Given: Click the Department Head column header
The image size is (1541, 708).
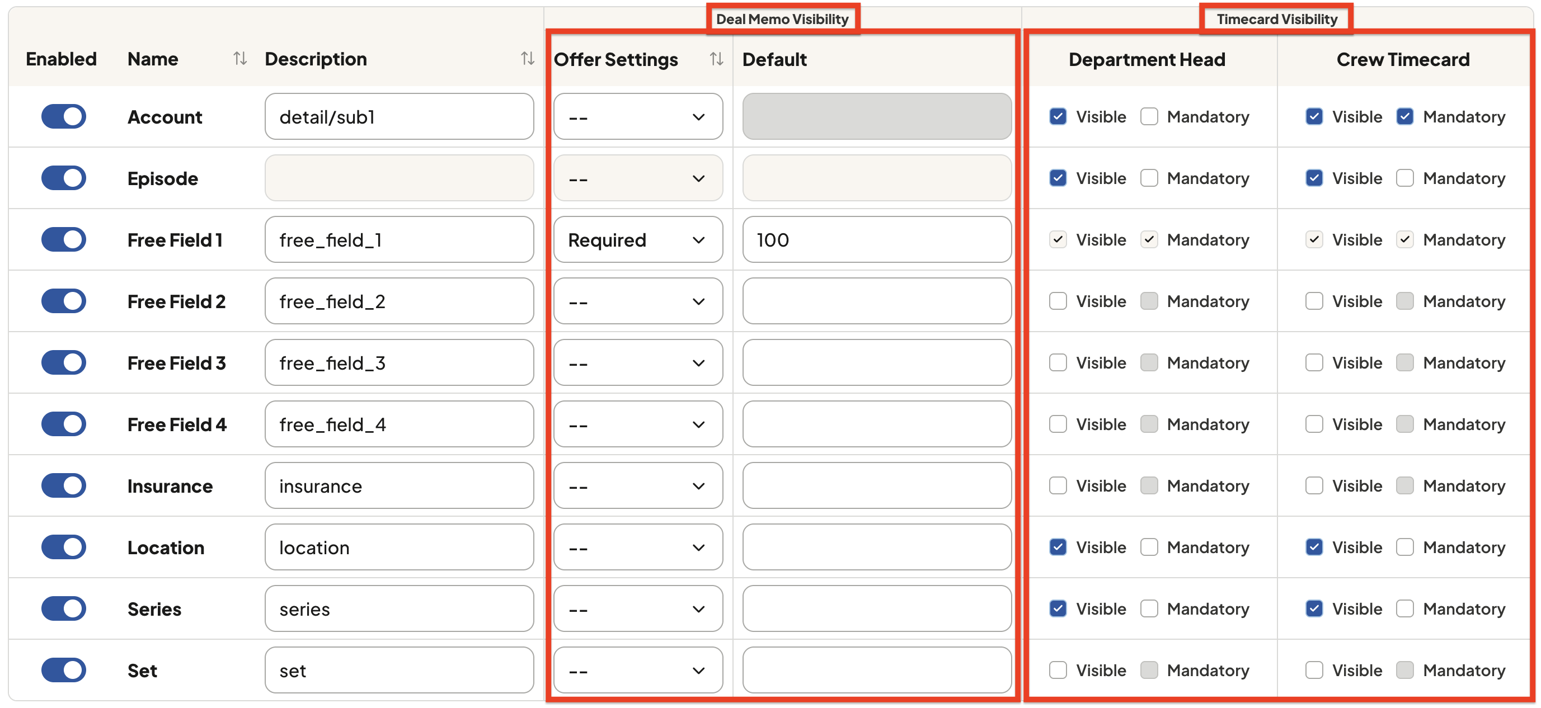Looking at the screenshot, I should (1147, 59).
